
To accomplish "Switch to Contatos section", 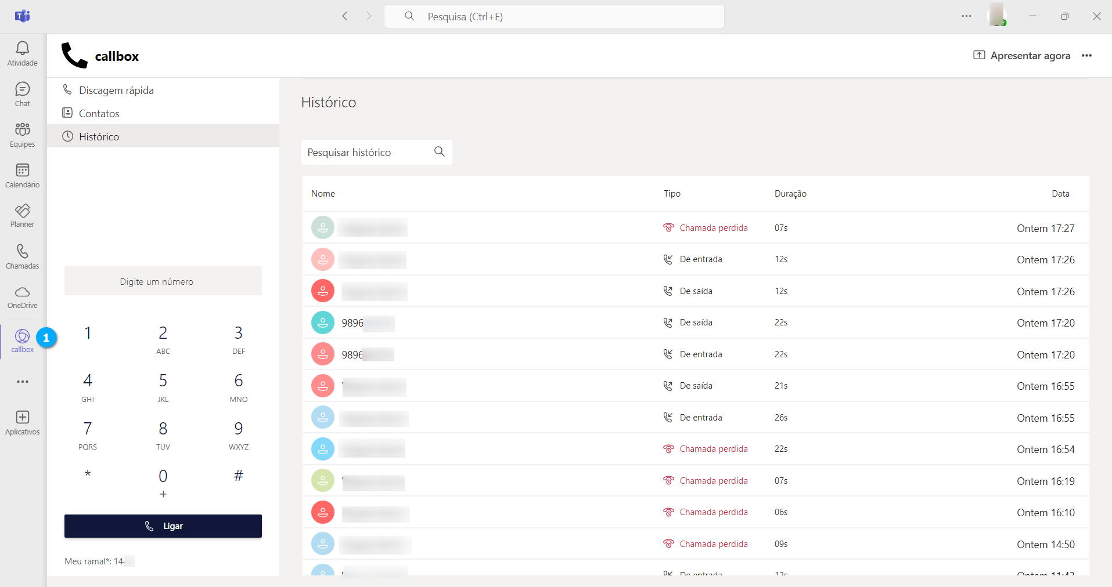I will click(99, 114).
